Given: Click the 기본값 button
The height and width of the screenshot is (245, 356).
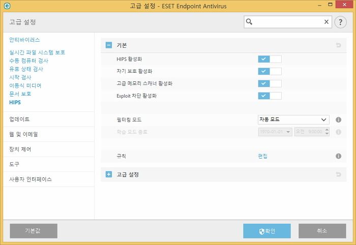Looking at the screenshot, I should coord(34,231).
